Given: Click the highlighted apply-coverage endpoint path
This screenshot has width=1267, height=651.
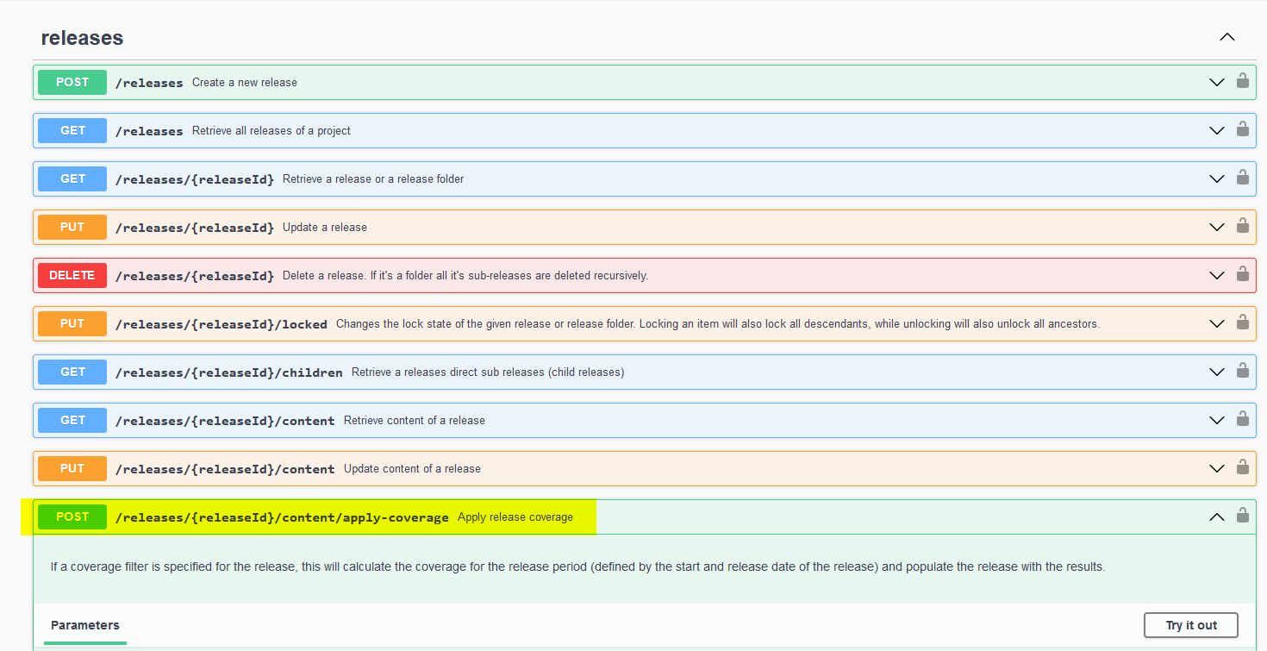Looking at the screenshot, I should point(282,516).
